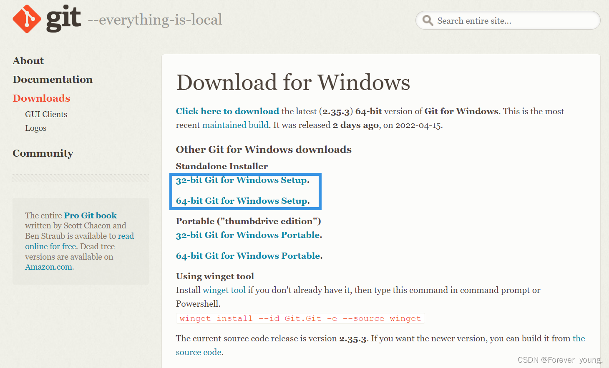This screenshot has height=368, width=609.
Task: Click the 'Using winget tool' heading
Action: [215, 276]
